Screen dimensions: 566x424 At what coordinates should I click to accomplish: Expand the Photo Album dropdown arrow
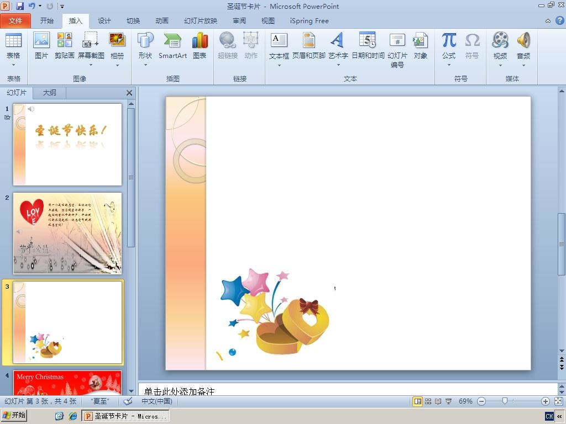coord(117,65)
